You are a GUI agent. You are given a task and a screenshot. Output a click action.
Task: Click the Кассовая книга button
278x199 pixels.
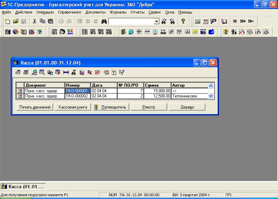coord(73,107)
